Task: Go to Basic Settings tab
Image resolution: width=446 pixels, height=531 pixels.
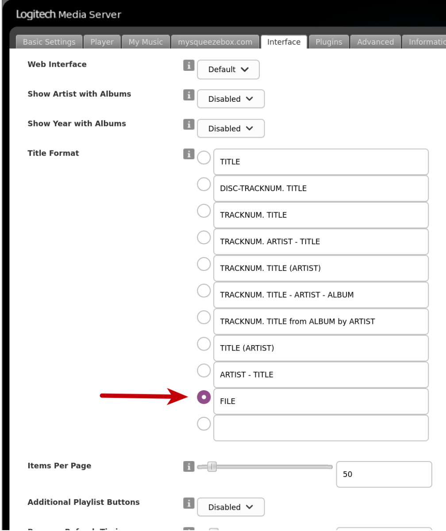Action: pos(49,42)
